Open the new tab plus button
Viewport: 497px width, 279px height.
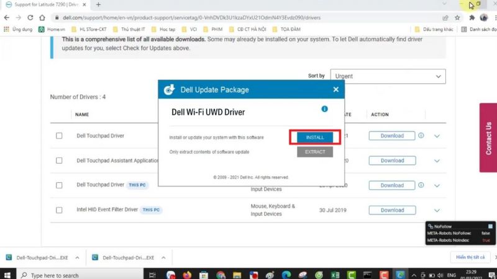(98, 4)
